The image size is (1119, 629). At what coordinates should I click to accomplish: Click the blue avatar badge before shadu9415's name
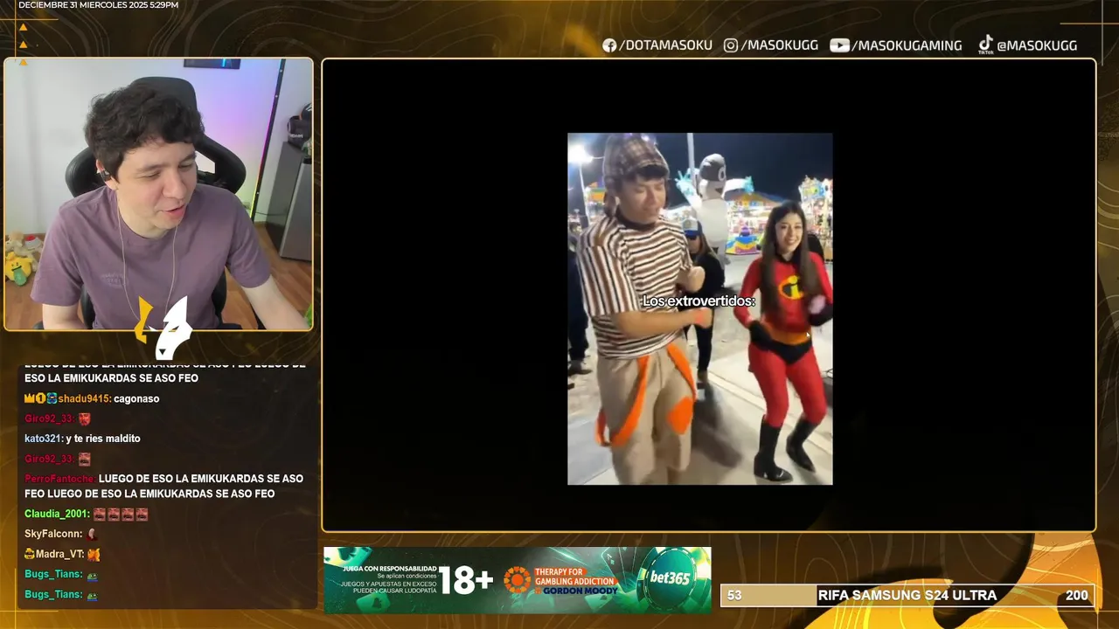(x=52, y=398)
